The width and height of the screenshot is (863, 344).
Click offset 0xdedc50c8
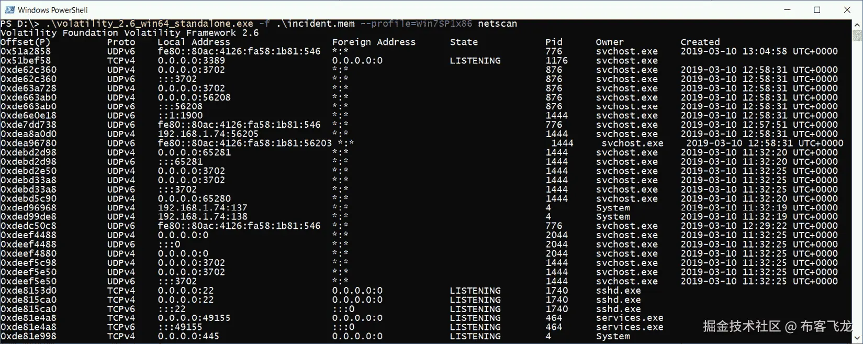point(28,226)
